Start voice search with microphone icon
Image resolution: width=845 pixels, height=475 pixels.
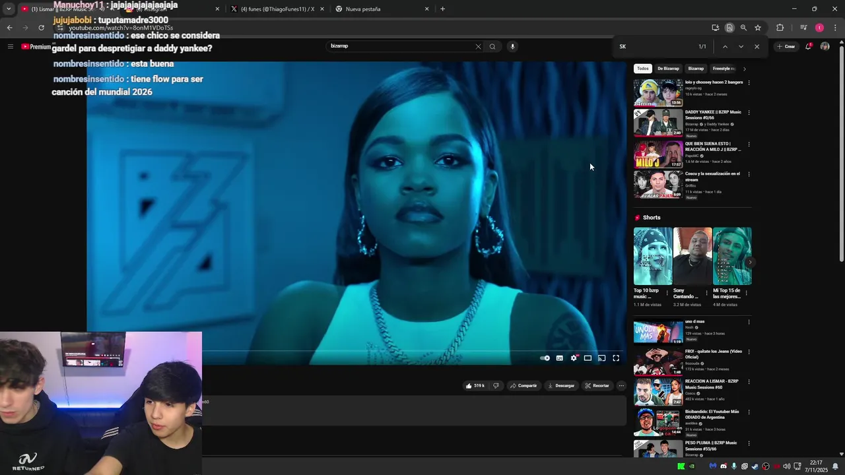coord(512,46)
